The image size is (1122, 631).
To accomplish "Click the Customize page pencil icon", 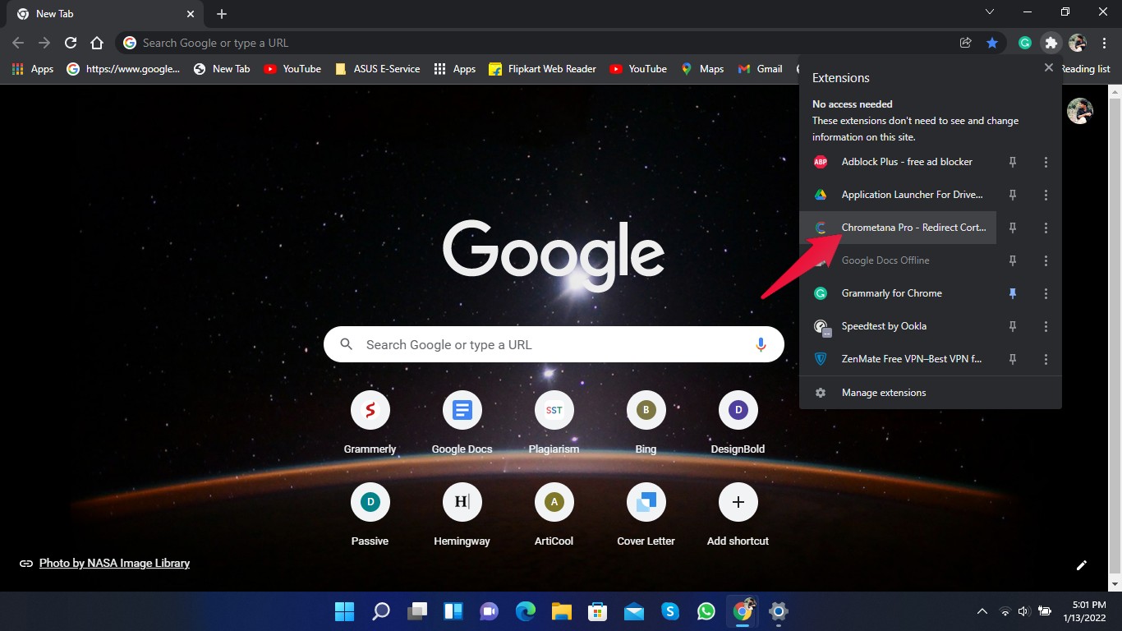I will click(x=1082, y=565).
